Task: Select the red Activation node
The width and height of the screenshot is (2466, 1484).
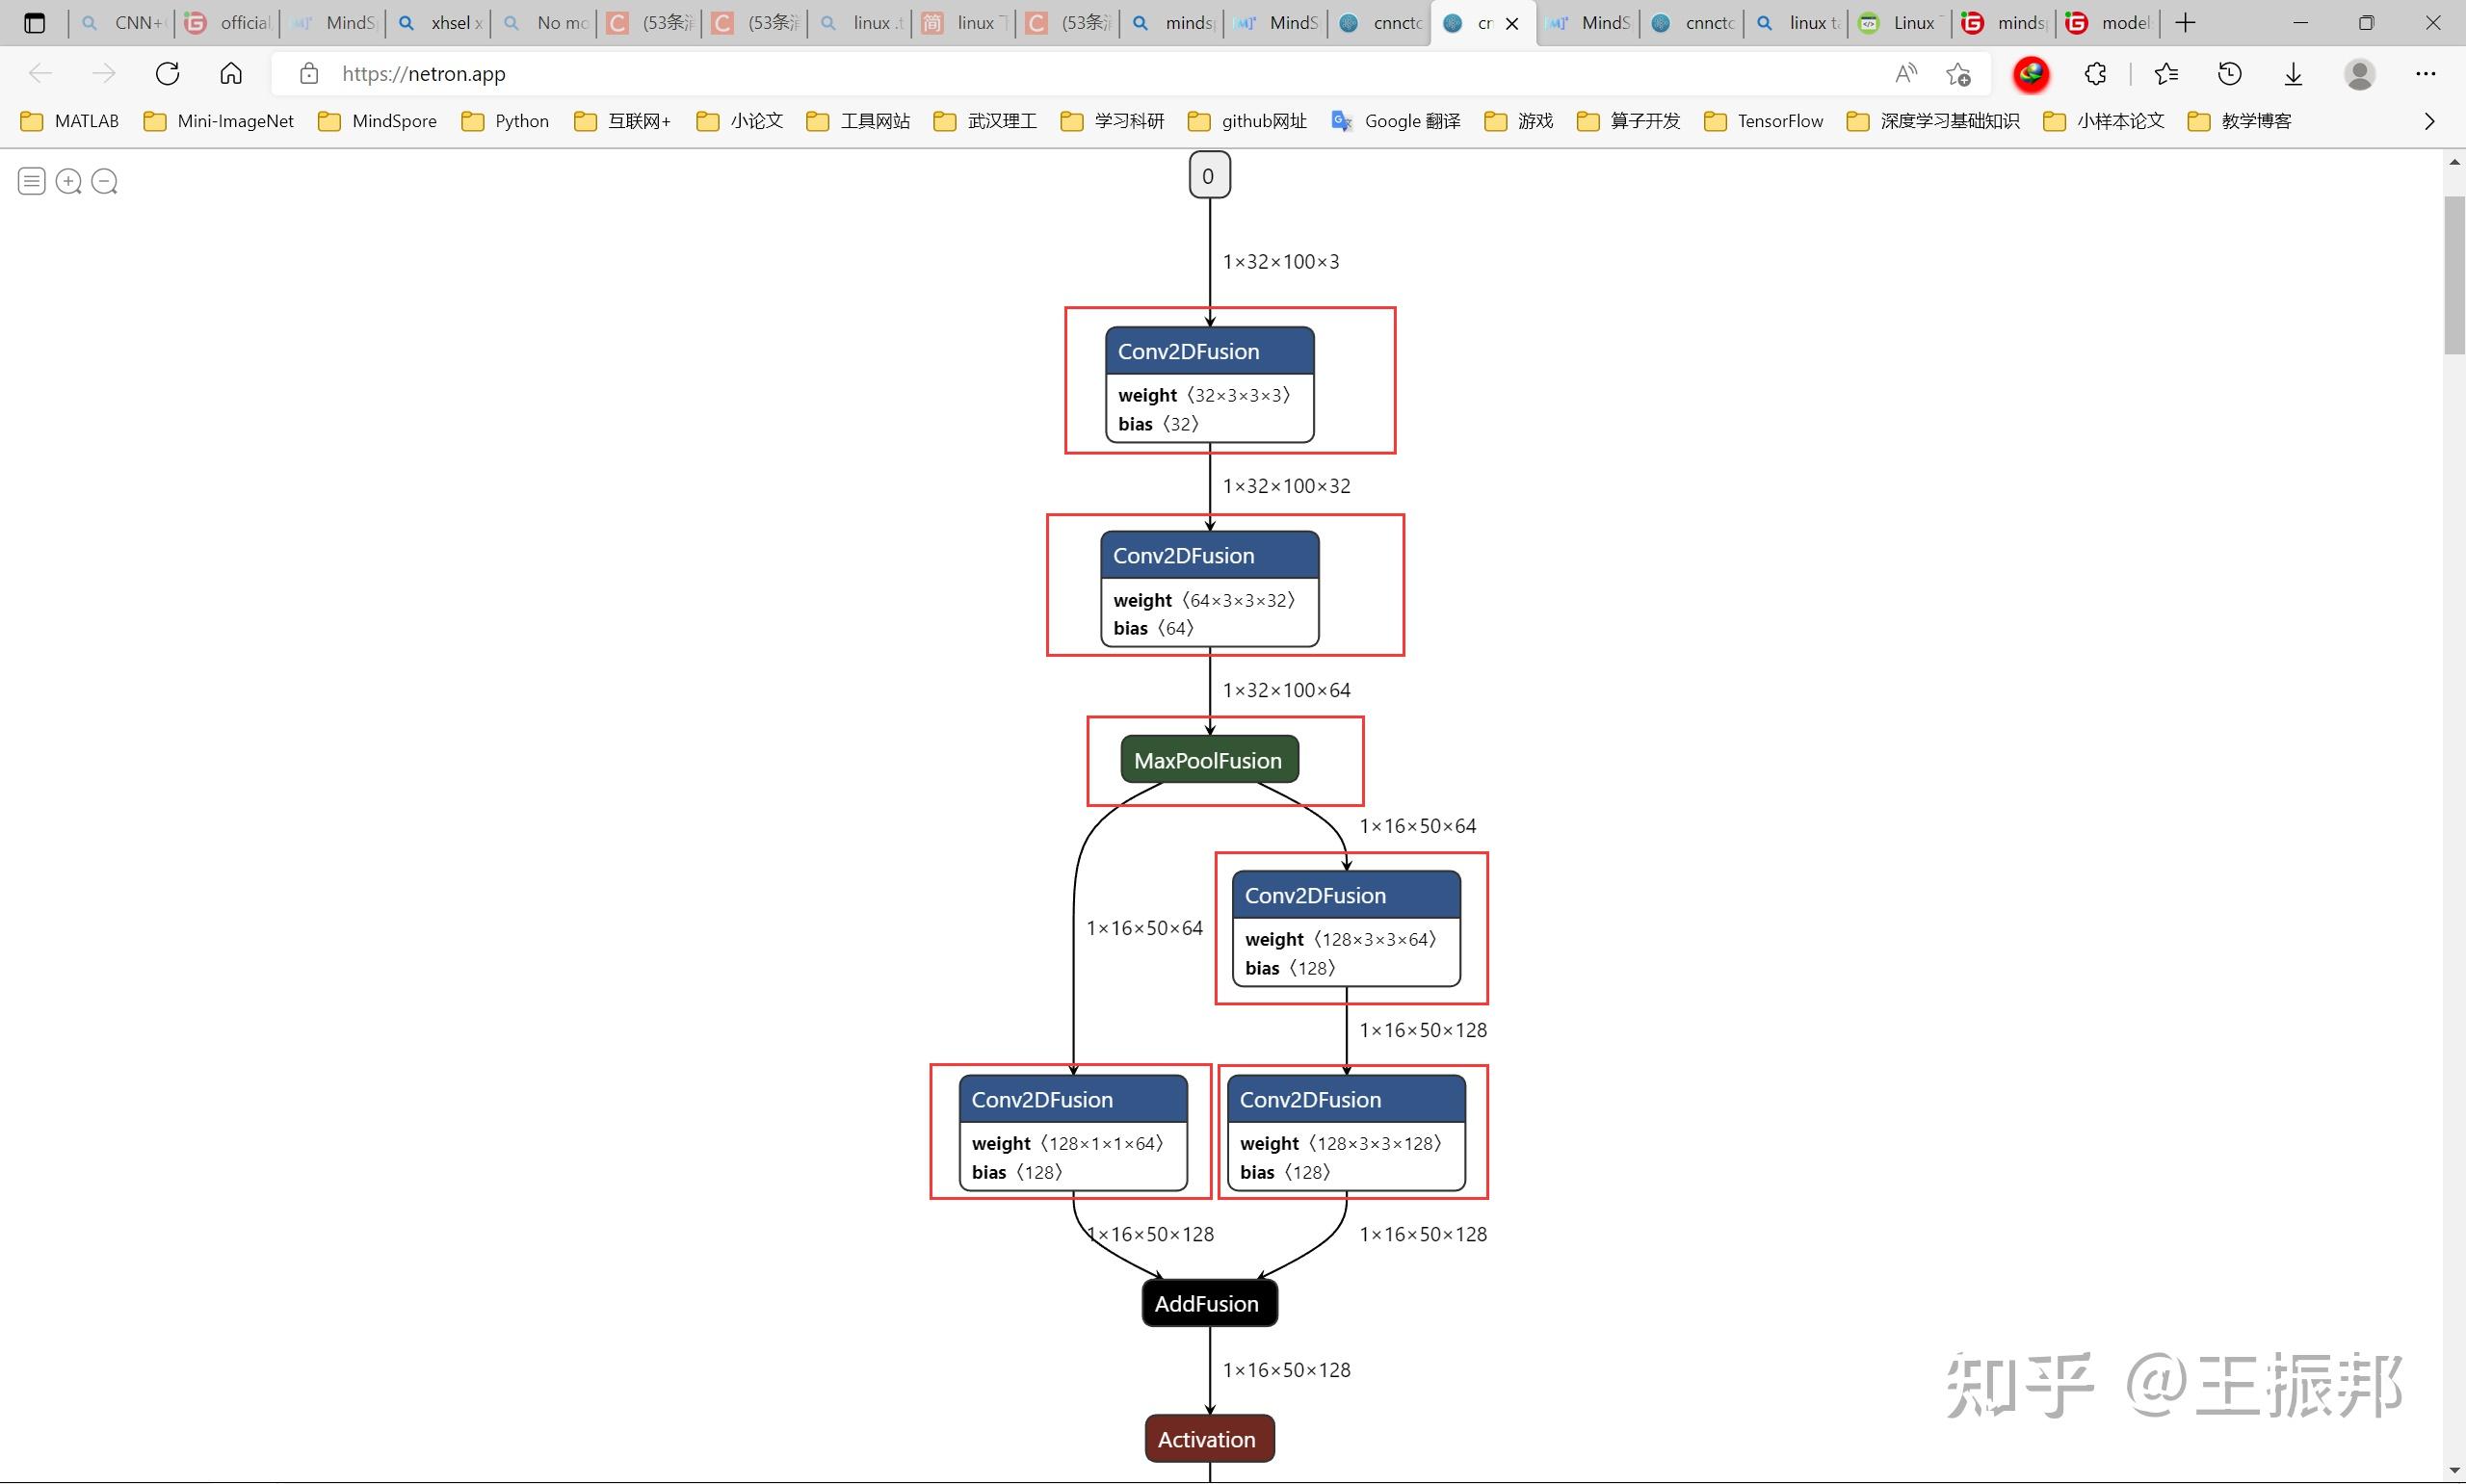Action: click(x=1208, y=1439)
